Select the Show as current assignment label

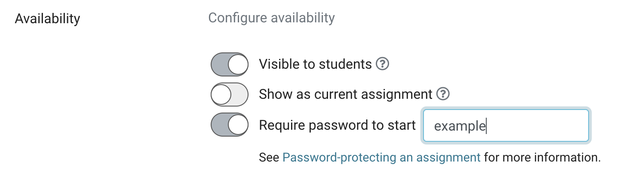tap(345, 94)
